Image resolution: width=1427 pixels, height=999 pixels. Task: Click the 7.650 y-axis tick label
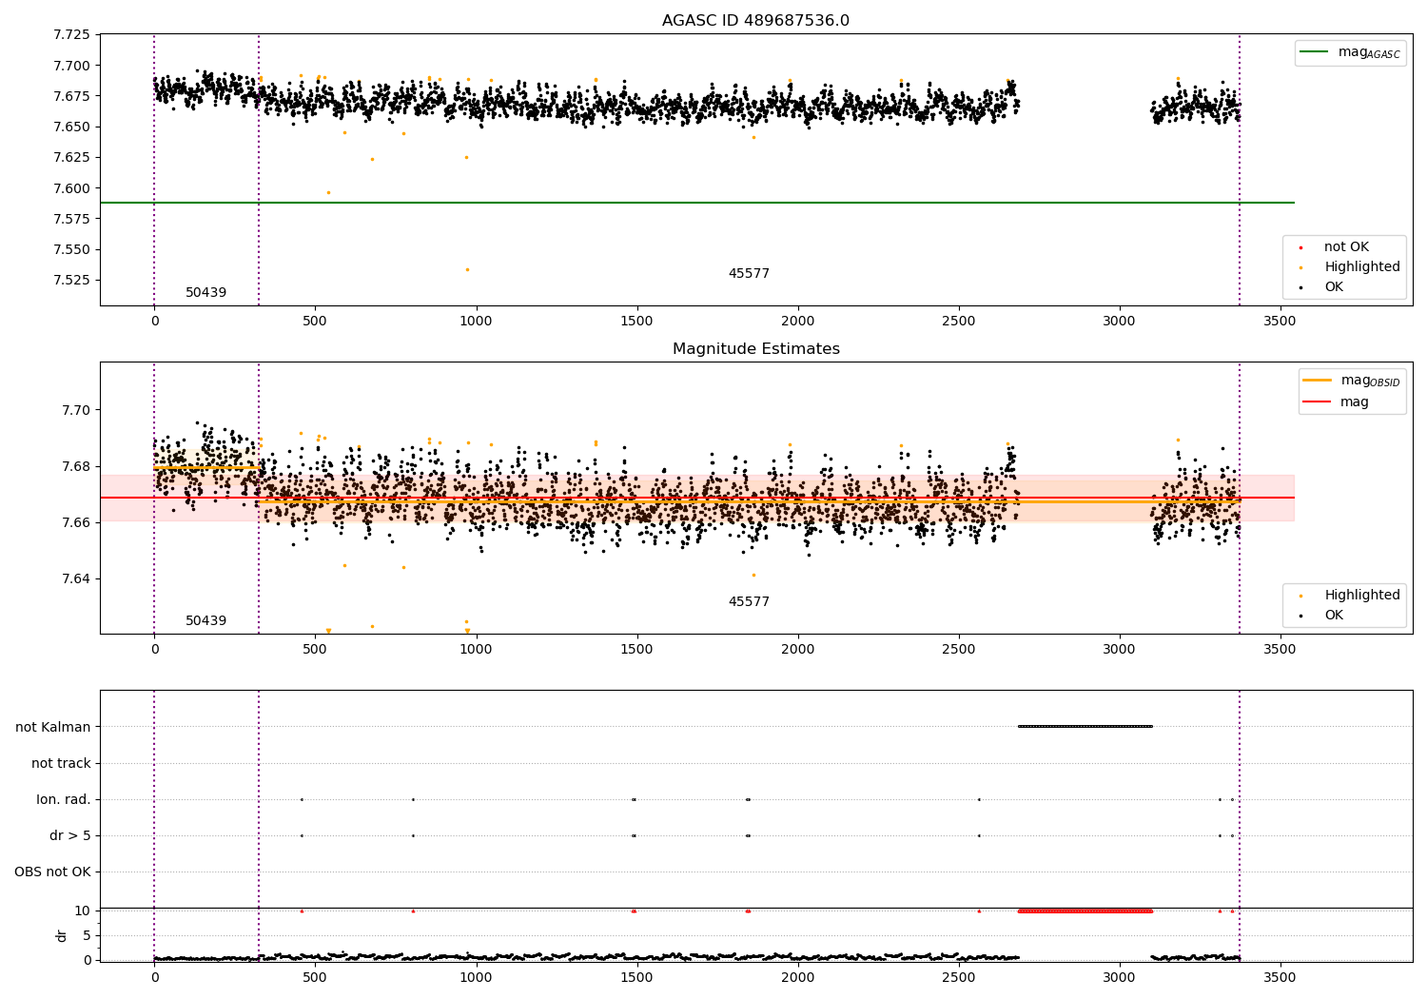[71, 127]
